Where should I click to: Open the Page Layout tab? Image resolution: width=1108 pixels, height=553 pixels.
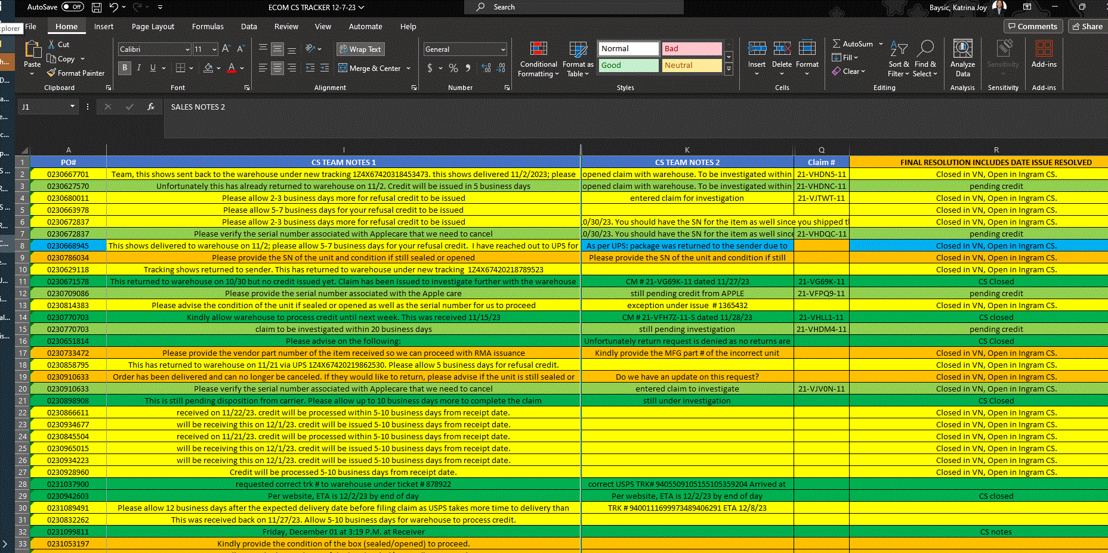pyautogui.click(x=153, y=27)
